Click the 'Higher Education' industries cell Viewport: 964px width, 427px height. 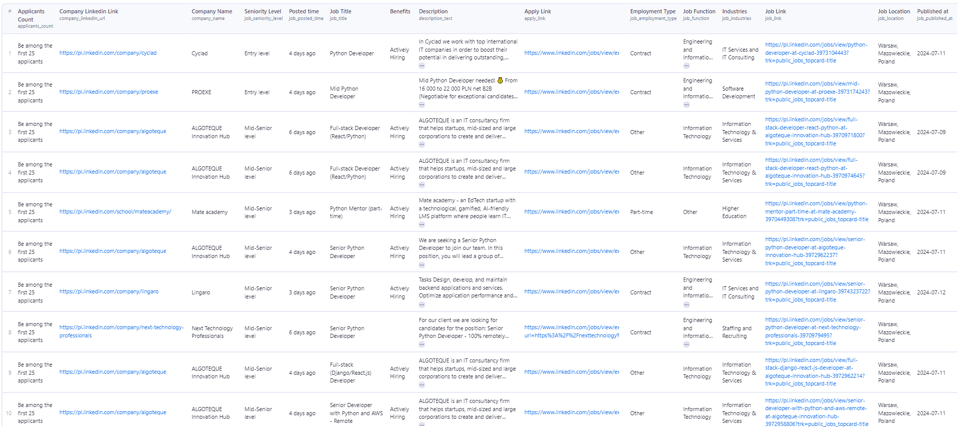point(734,212)
